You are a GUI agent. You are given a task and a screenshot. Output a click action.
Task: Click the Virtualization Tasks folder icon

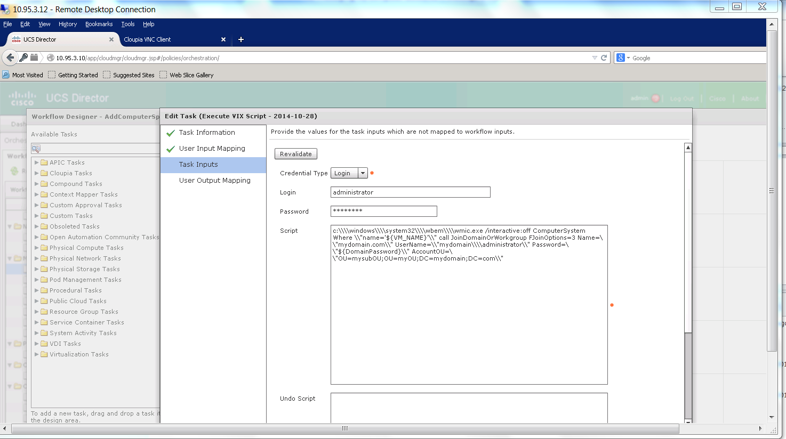[44, 354]
